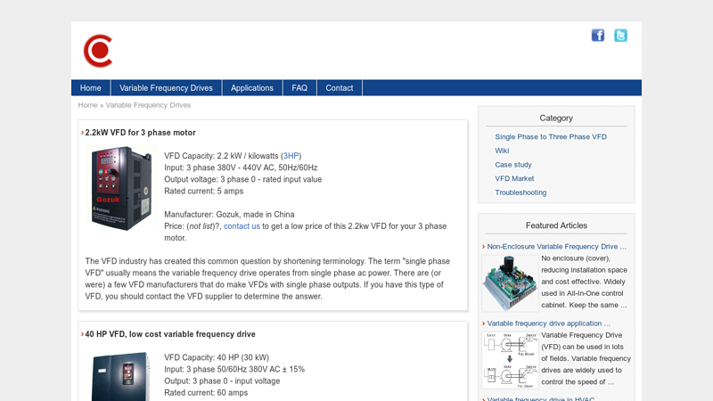Click the 40 HP VFD product image
The width and height of the screenshot is (713, 401).
pyautogui.click(x=120, y=376)
